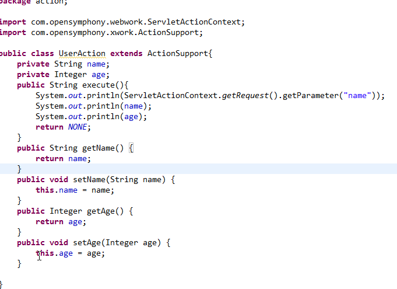Click the NONE constant in return statement

click(x=78, y=127)
